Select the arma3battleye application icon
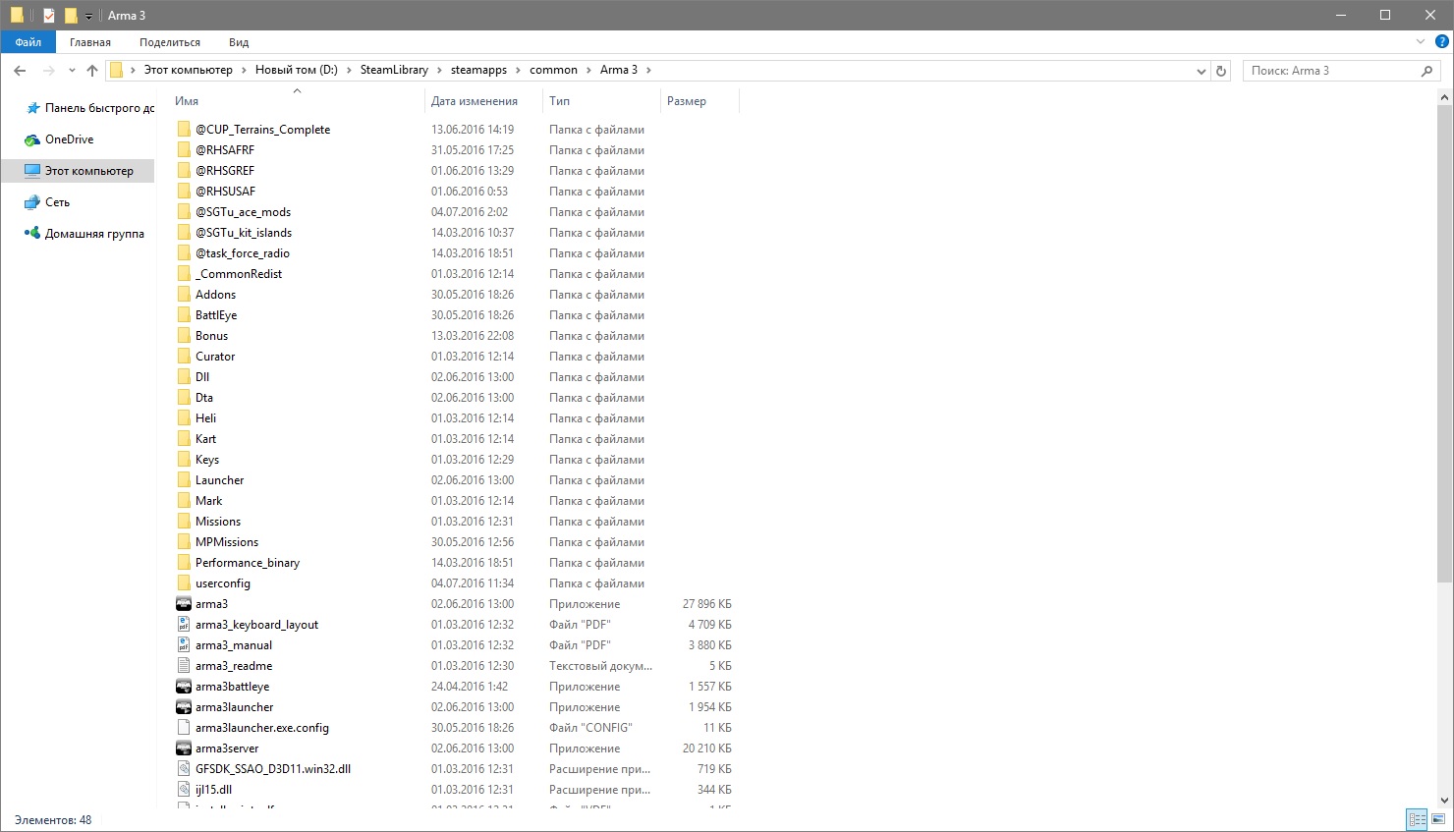 pos(184,687)
